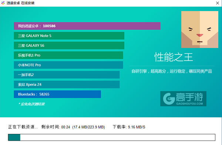Click the download progress bar

tap(112, 137)
